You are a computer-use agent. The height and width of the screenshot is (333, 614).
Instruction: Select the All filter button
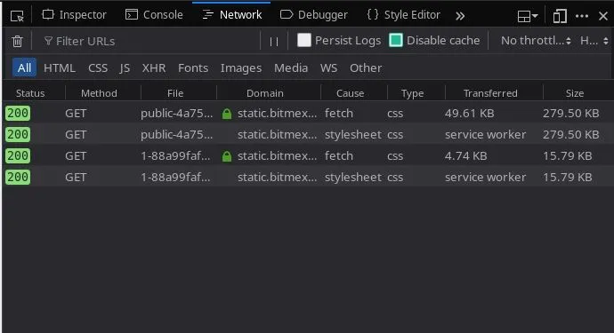(x=24, y=67)
